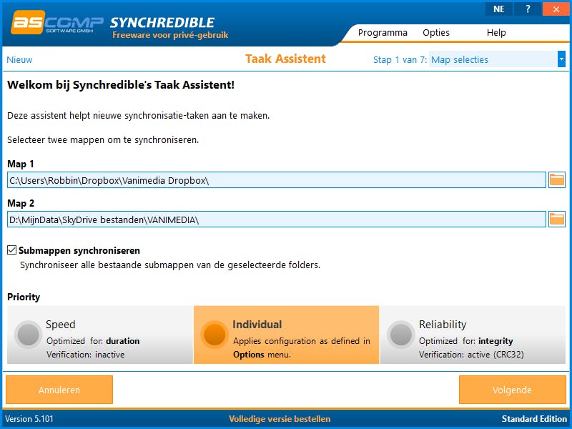Focus the Map 2 path field
This screenshot has width=572, height=429.
pos(277,220)
